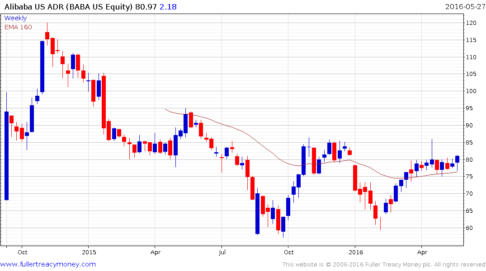Click the 70 price axis label
The height and width of the screenshot is (271, 486).
[x=469, y=194]
